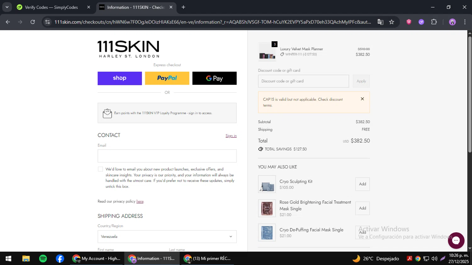Add Cryo Sculpting Kit to order
This screenshot has width=472, height=265.
362,184
